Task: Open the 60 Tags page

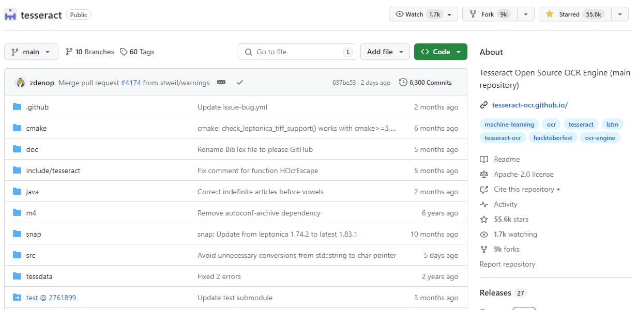Action: 137,52
